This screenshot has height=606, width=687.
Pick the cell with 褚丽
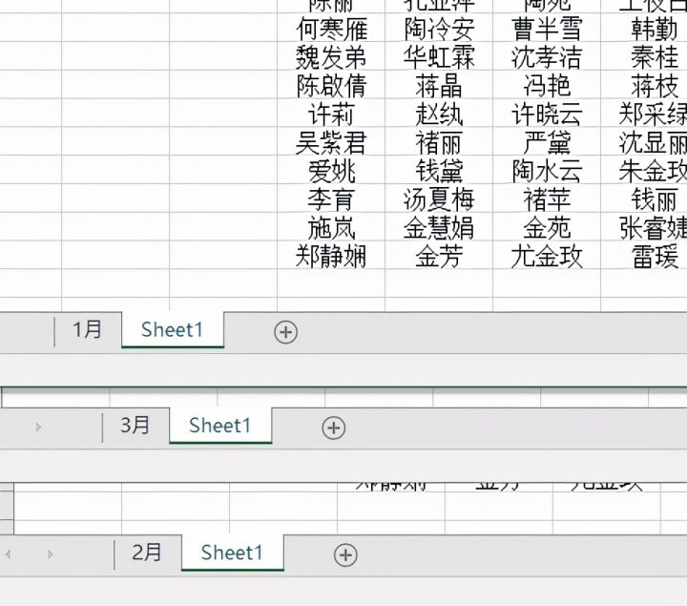[439, 143]
